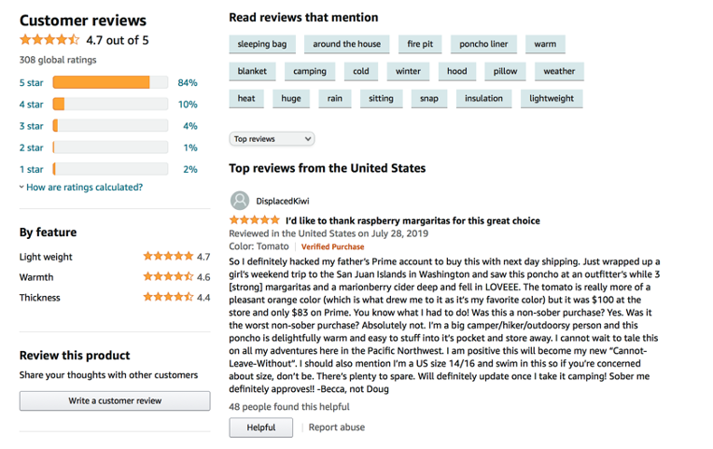
Task: Click the 1 star percentage link
Action: pyautogui.click(x=190, y=169)
